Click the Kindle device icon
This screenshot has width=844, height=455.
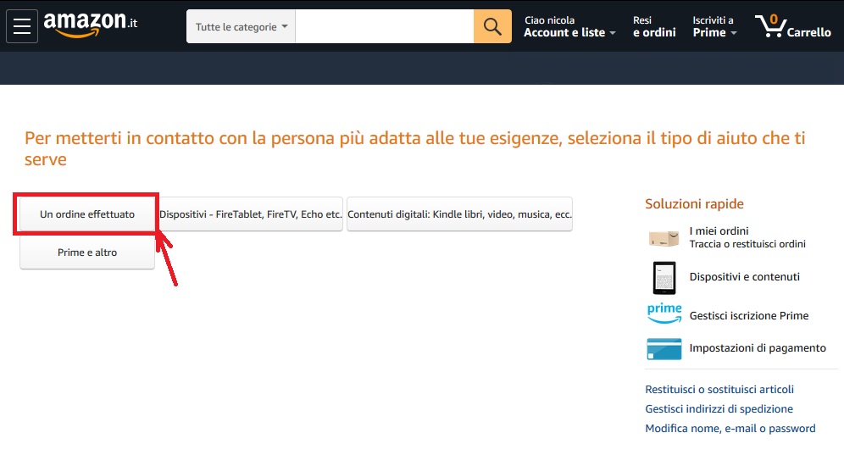click(664, 278)
